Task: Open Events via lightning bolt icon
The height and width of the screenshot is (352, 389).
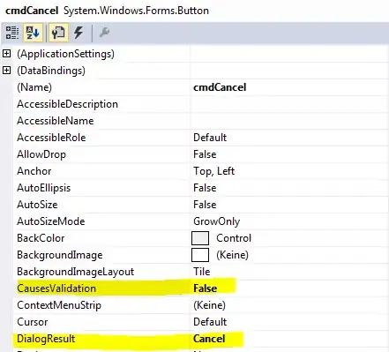Action: 79,33
